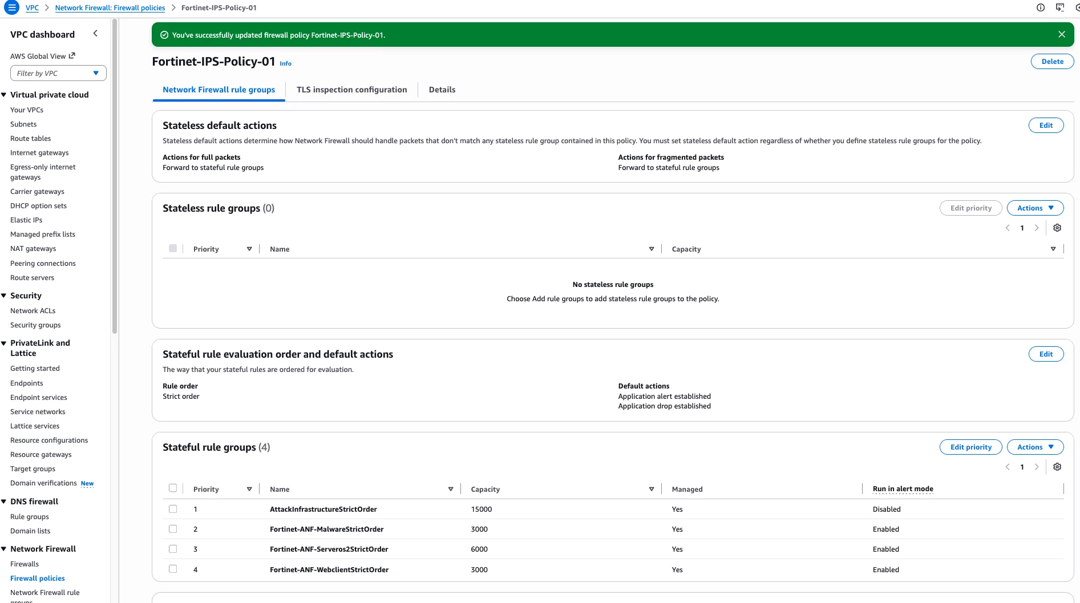Click Edit priority for Stateful rule groups
This screenshot has width=1080, height=603.
pyautogui.click(x=970, y=447)
